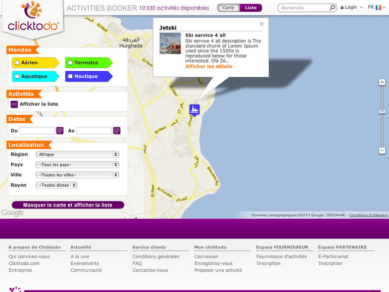The width and height of the screenshot is (389, 292).
Task: Open the Région dropdown
Action: [x=77, y=154]
